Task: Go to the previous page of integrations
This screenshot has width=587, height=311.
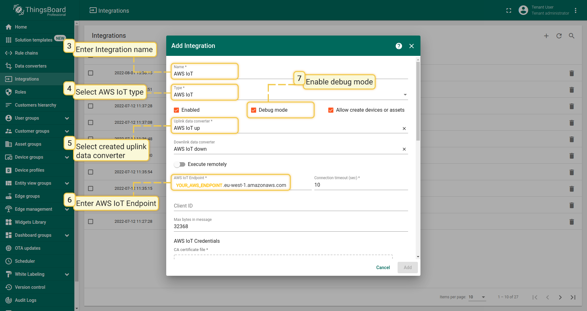Action: click(548, 297)
